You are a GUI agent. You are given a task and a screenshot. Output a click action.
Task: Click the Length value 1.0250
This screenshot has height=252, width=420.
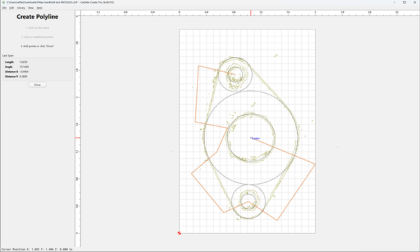pos(23,62)
